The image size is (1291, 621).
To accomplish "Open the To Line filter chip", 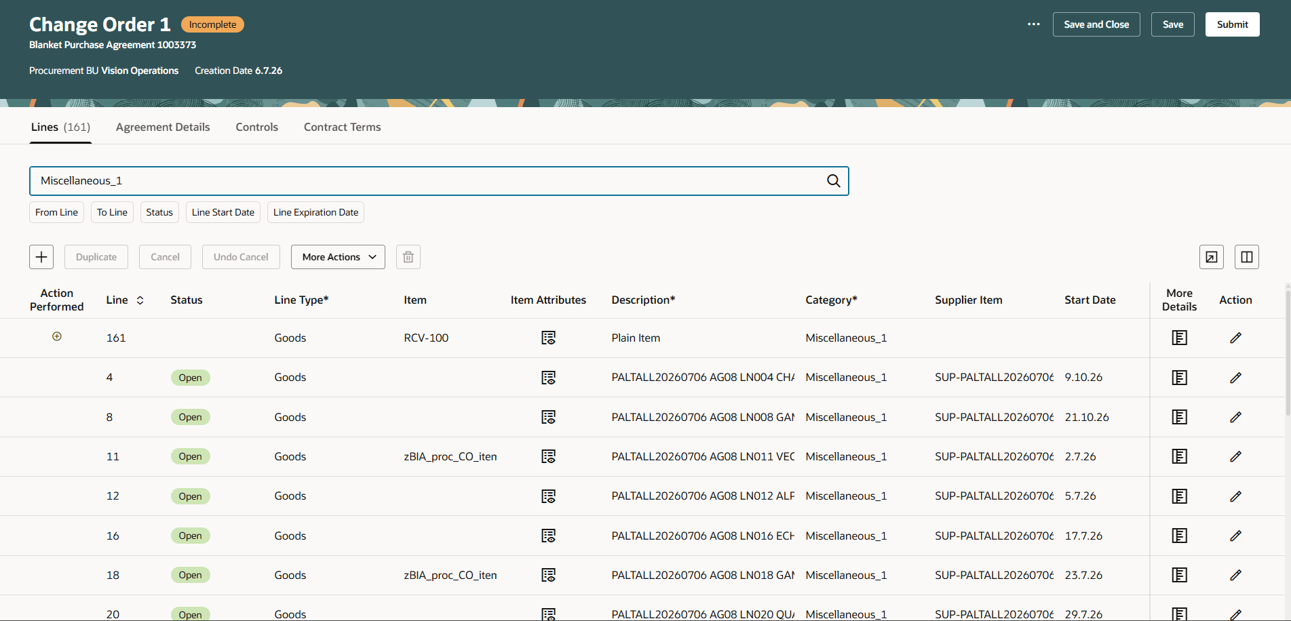I will pos(112,212).
